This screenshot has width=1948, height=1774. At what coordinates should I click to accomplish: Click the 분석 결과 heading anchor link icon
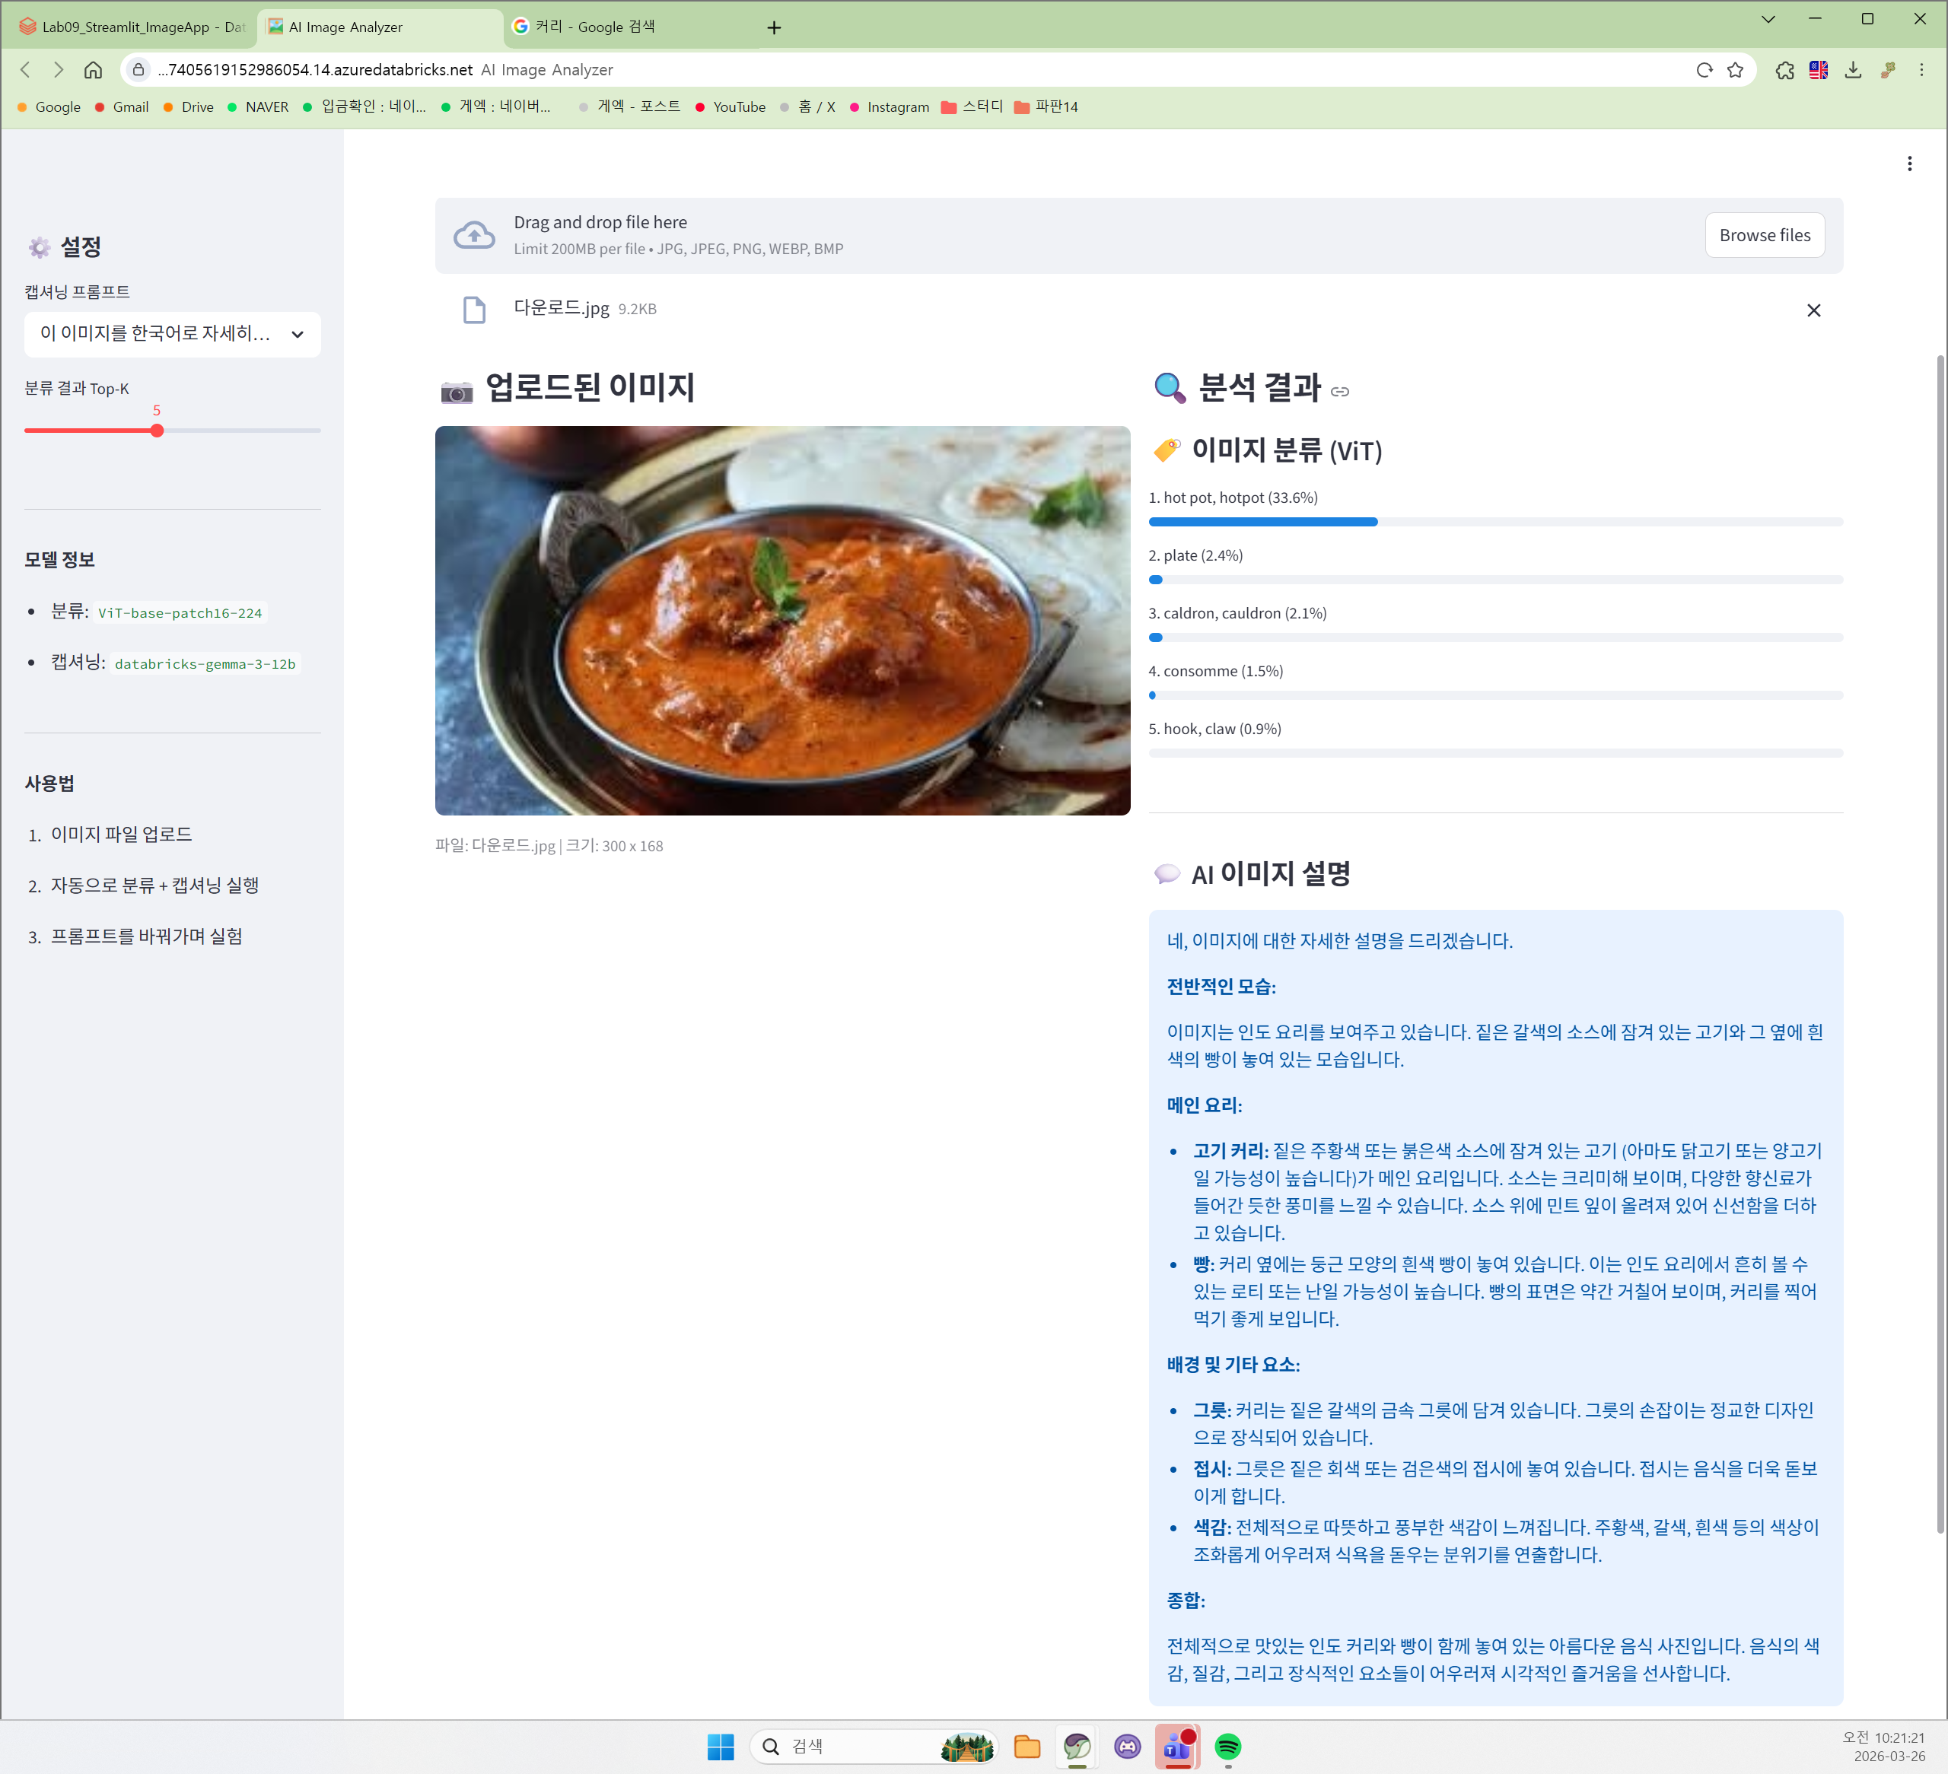click(1339, 391)
